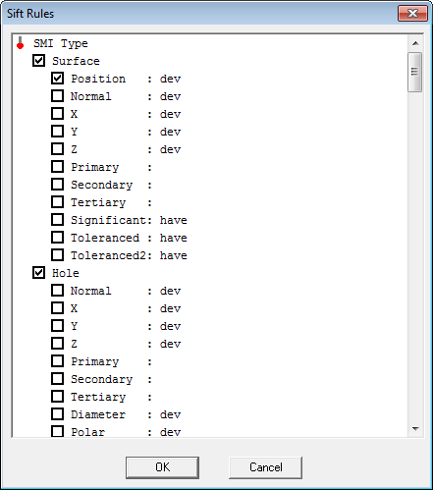433x490 pixels.
Task: Confirm rules with OK button
Action: 162,467
